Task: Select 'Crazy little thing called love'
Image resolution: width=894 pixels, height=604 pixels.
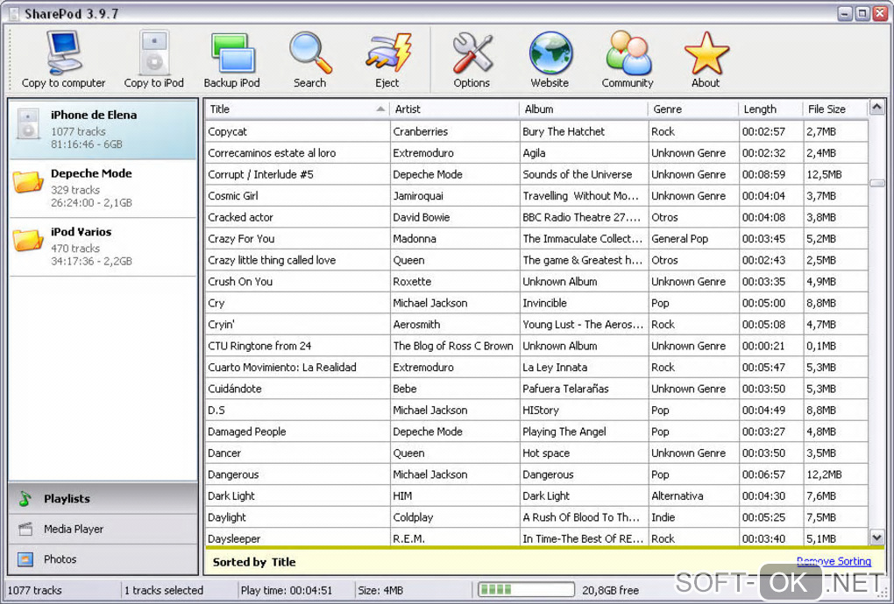Action: [x=272, y=260]
